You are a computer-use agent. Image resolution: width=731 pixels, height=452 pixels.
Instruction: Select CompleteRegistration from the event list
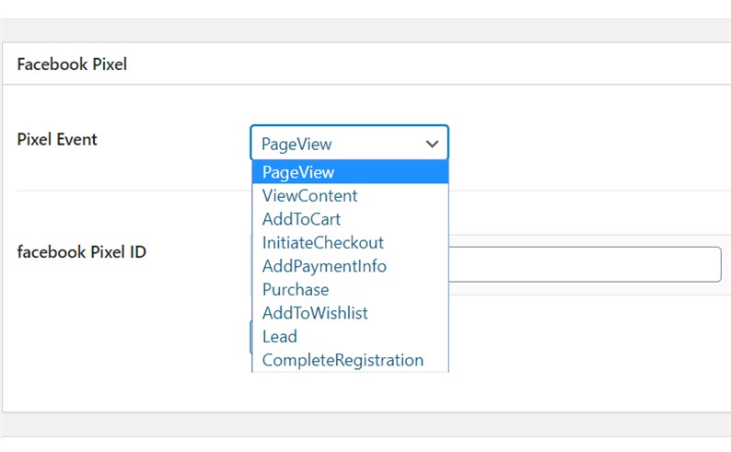click(x=342, y=360)
